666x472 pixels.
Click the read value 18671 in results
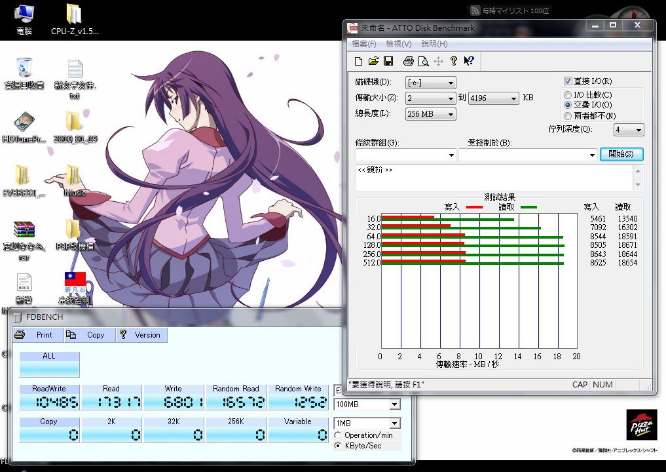[627, 245]
